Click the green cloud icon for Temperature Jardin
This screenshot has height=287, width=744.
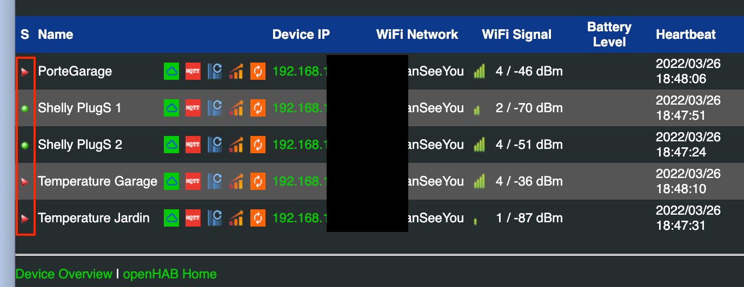pos(171,218)
